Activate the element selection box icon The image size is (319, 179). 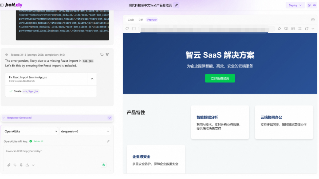(x=134, y=29)
